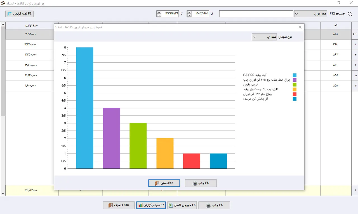This screenshot has height=214, width=358.
Task: Click the F5 print button in the chart dialog
Action: click(201, 183)
